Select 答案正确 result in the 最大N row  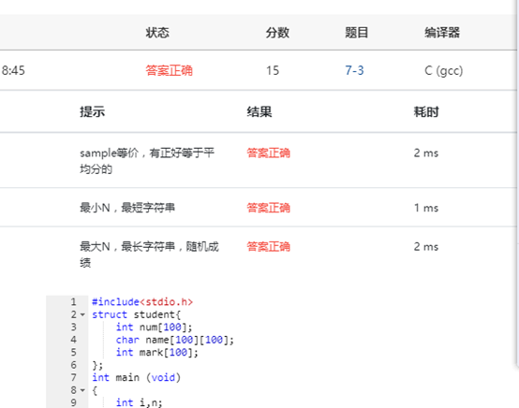[x=269, y=247]
